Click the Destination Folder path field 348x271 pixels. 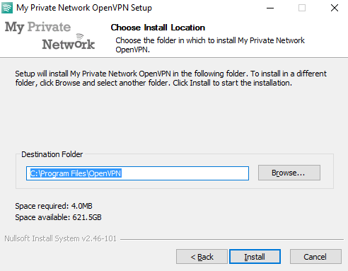click(137, 173)
